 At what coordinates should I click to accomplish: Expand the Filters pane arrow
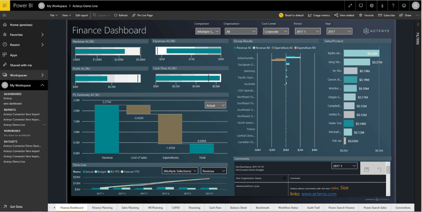(418, 25)
